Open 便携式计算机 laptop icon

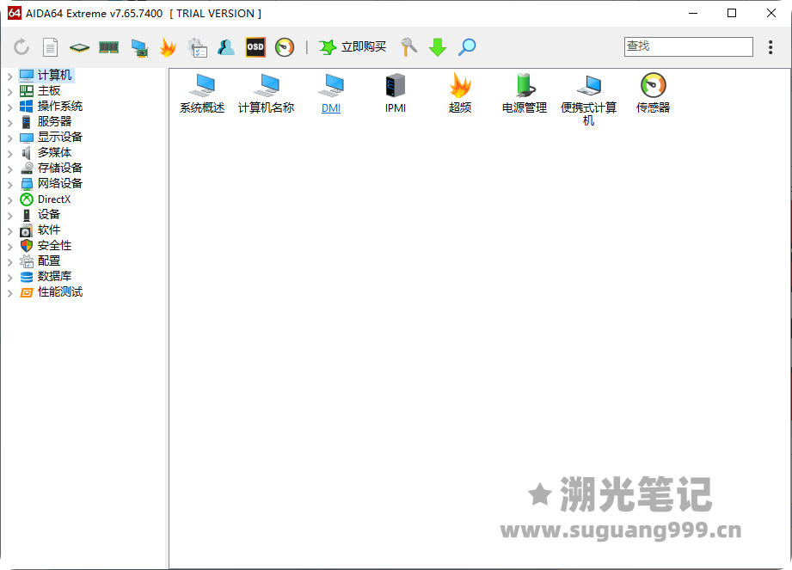click(588, 100)
